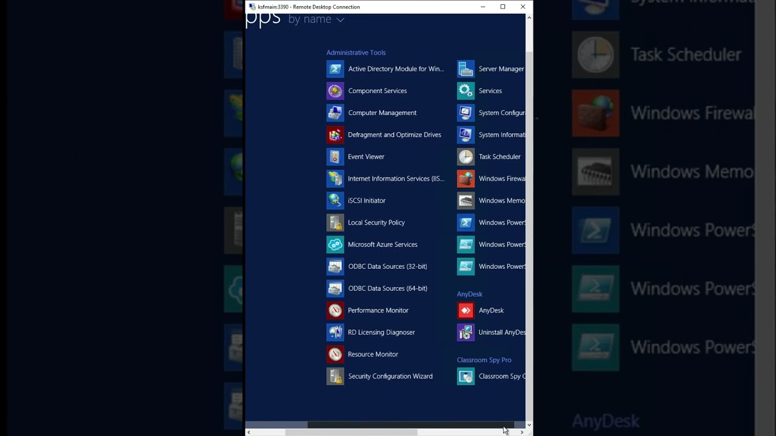This screenshot has height=436, width=776.
Task: Click the 'AnyDesk' group heading
Action: (x=470, y=294)
